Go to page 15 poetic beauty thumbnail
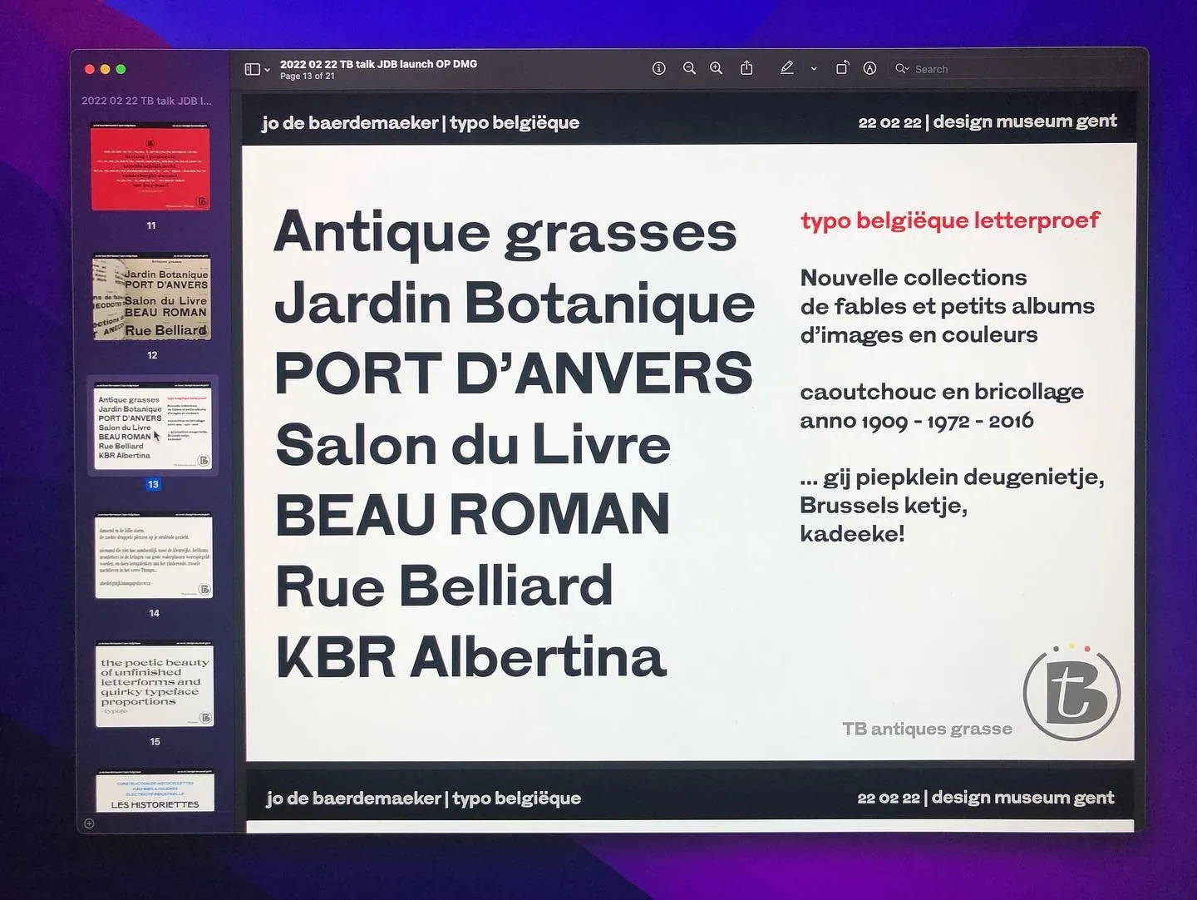This screenshot has height=900, width=1197. pyautogui.click(x=155, y=685)
